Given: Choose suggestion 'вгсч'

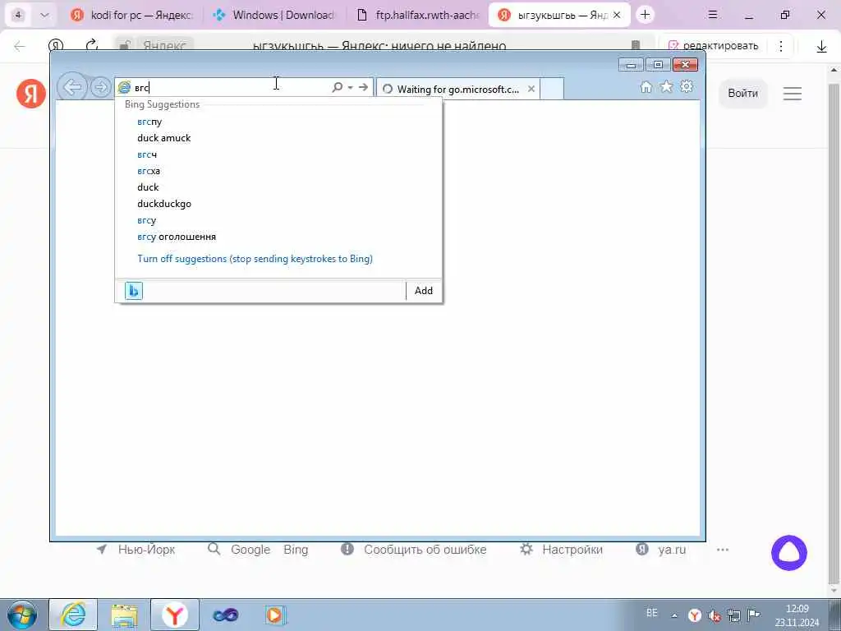Looking at the screenshot, I should pyautogui.click(x=147, y=154).
